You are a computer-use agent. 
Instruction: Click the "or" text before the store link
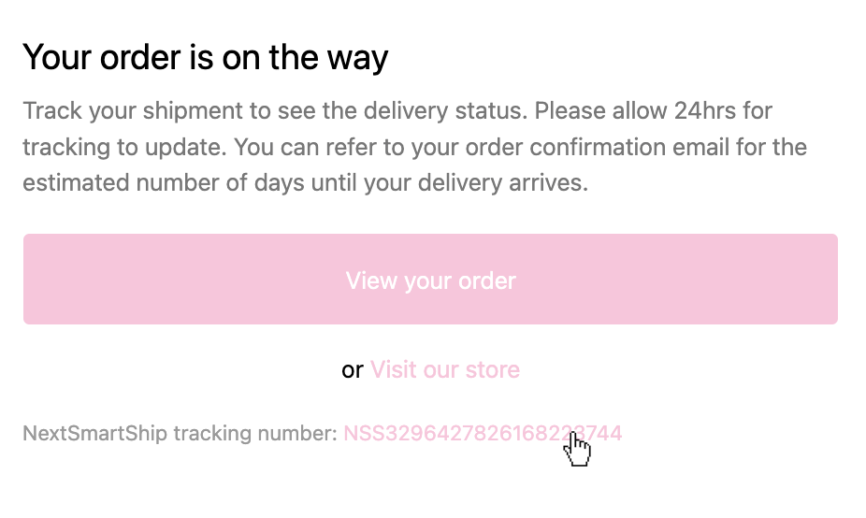coord(353,370)
